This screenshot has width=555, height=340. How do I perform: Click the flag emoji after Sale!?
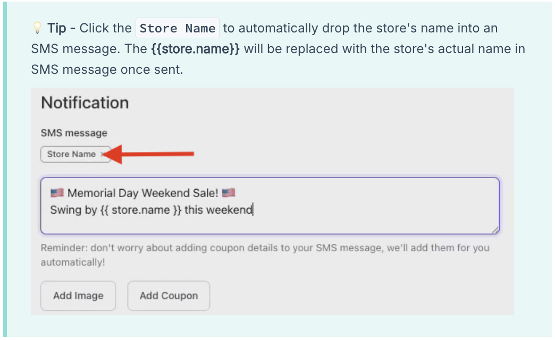228,193
